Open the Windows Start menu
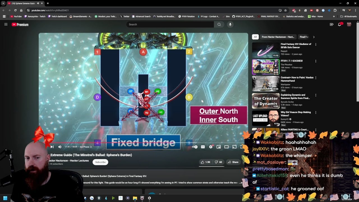Viewport: 359px width, 202px height. 5,198
